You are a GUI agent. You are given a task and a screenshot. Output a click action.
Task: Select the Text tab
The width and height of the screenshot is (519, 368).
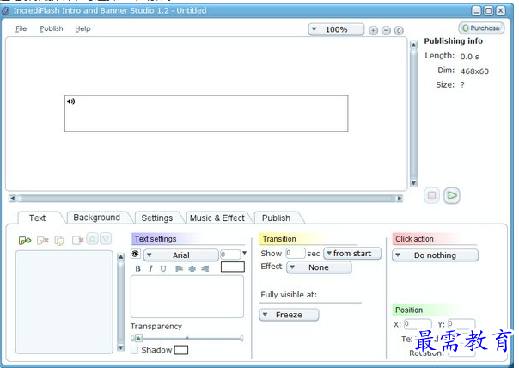(37, 218)
